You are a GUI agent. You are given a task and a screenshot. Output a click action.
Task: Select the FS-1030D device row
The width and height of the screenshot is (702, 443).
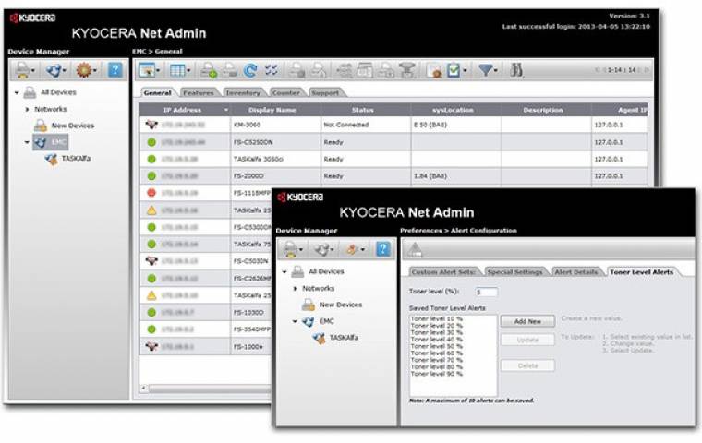pyautogui.click(x=206, y=312)
